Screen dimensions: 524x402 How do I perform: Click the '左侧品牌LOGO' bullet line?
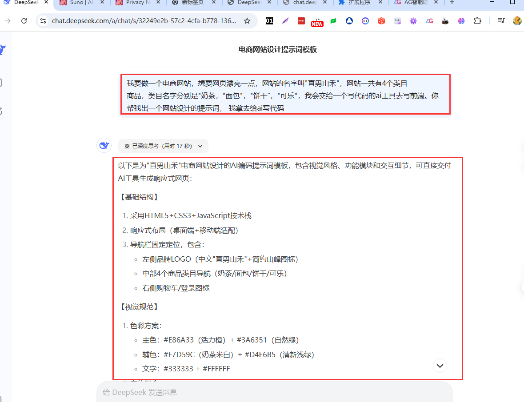(x=220, y=259)
